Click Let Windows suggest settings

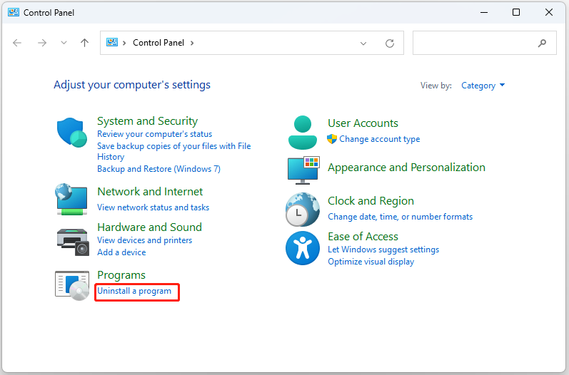383,250
